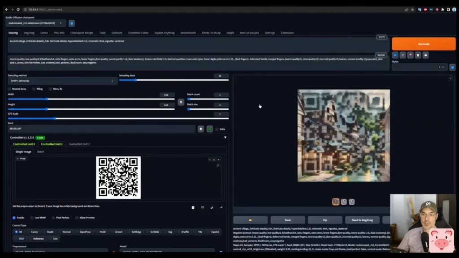The width and height of the screenshot is (459, 258).
Task: Switch to the img2img tab
Action: 29,33
